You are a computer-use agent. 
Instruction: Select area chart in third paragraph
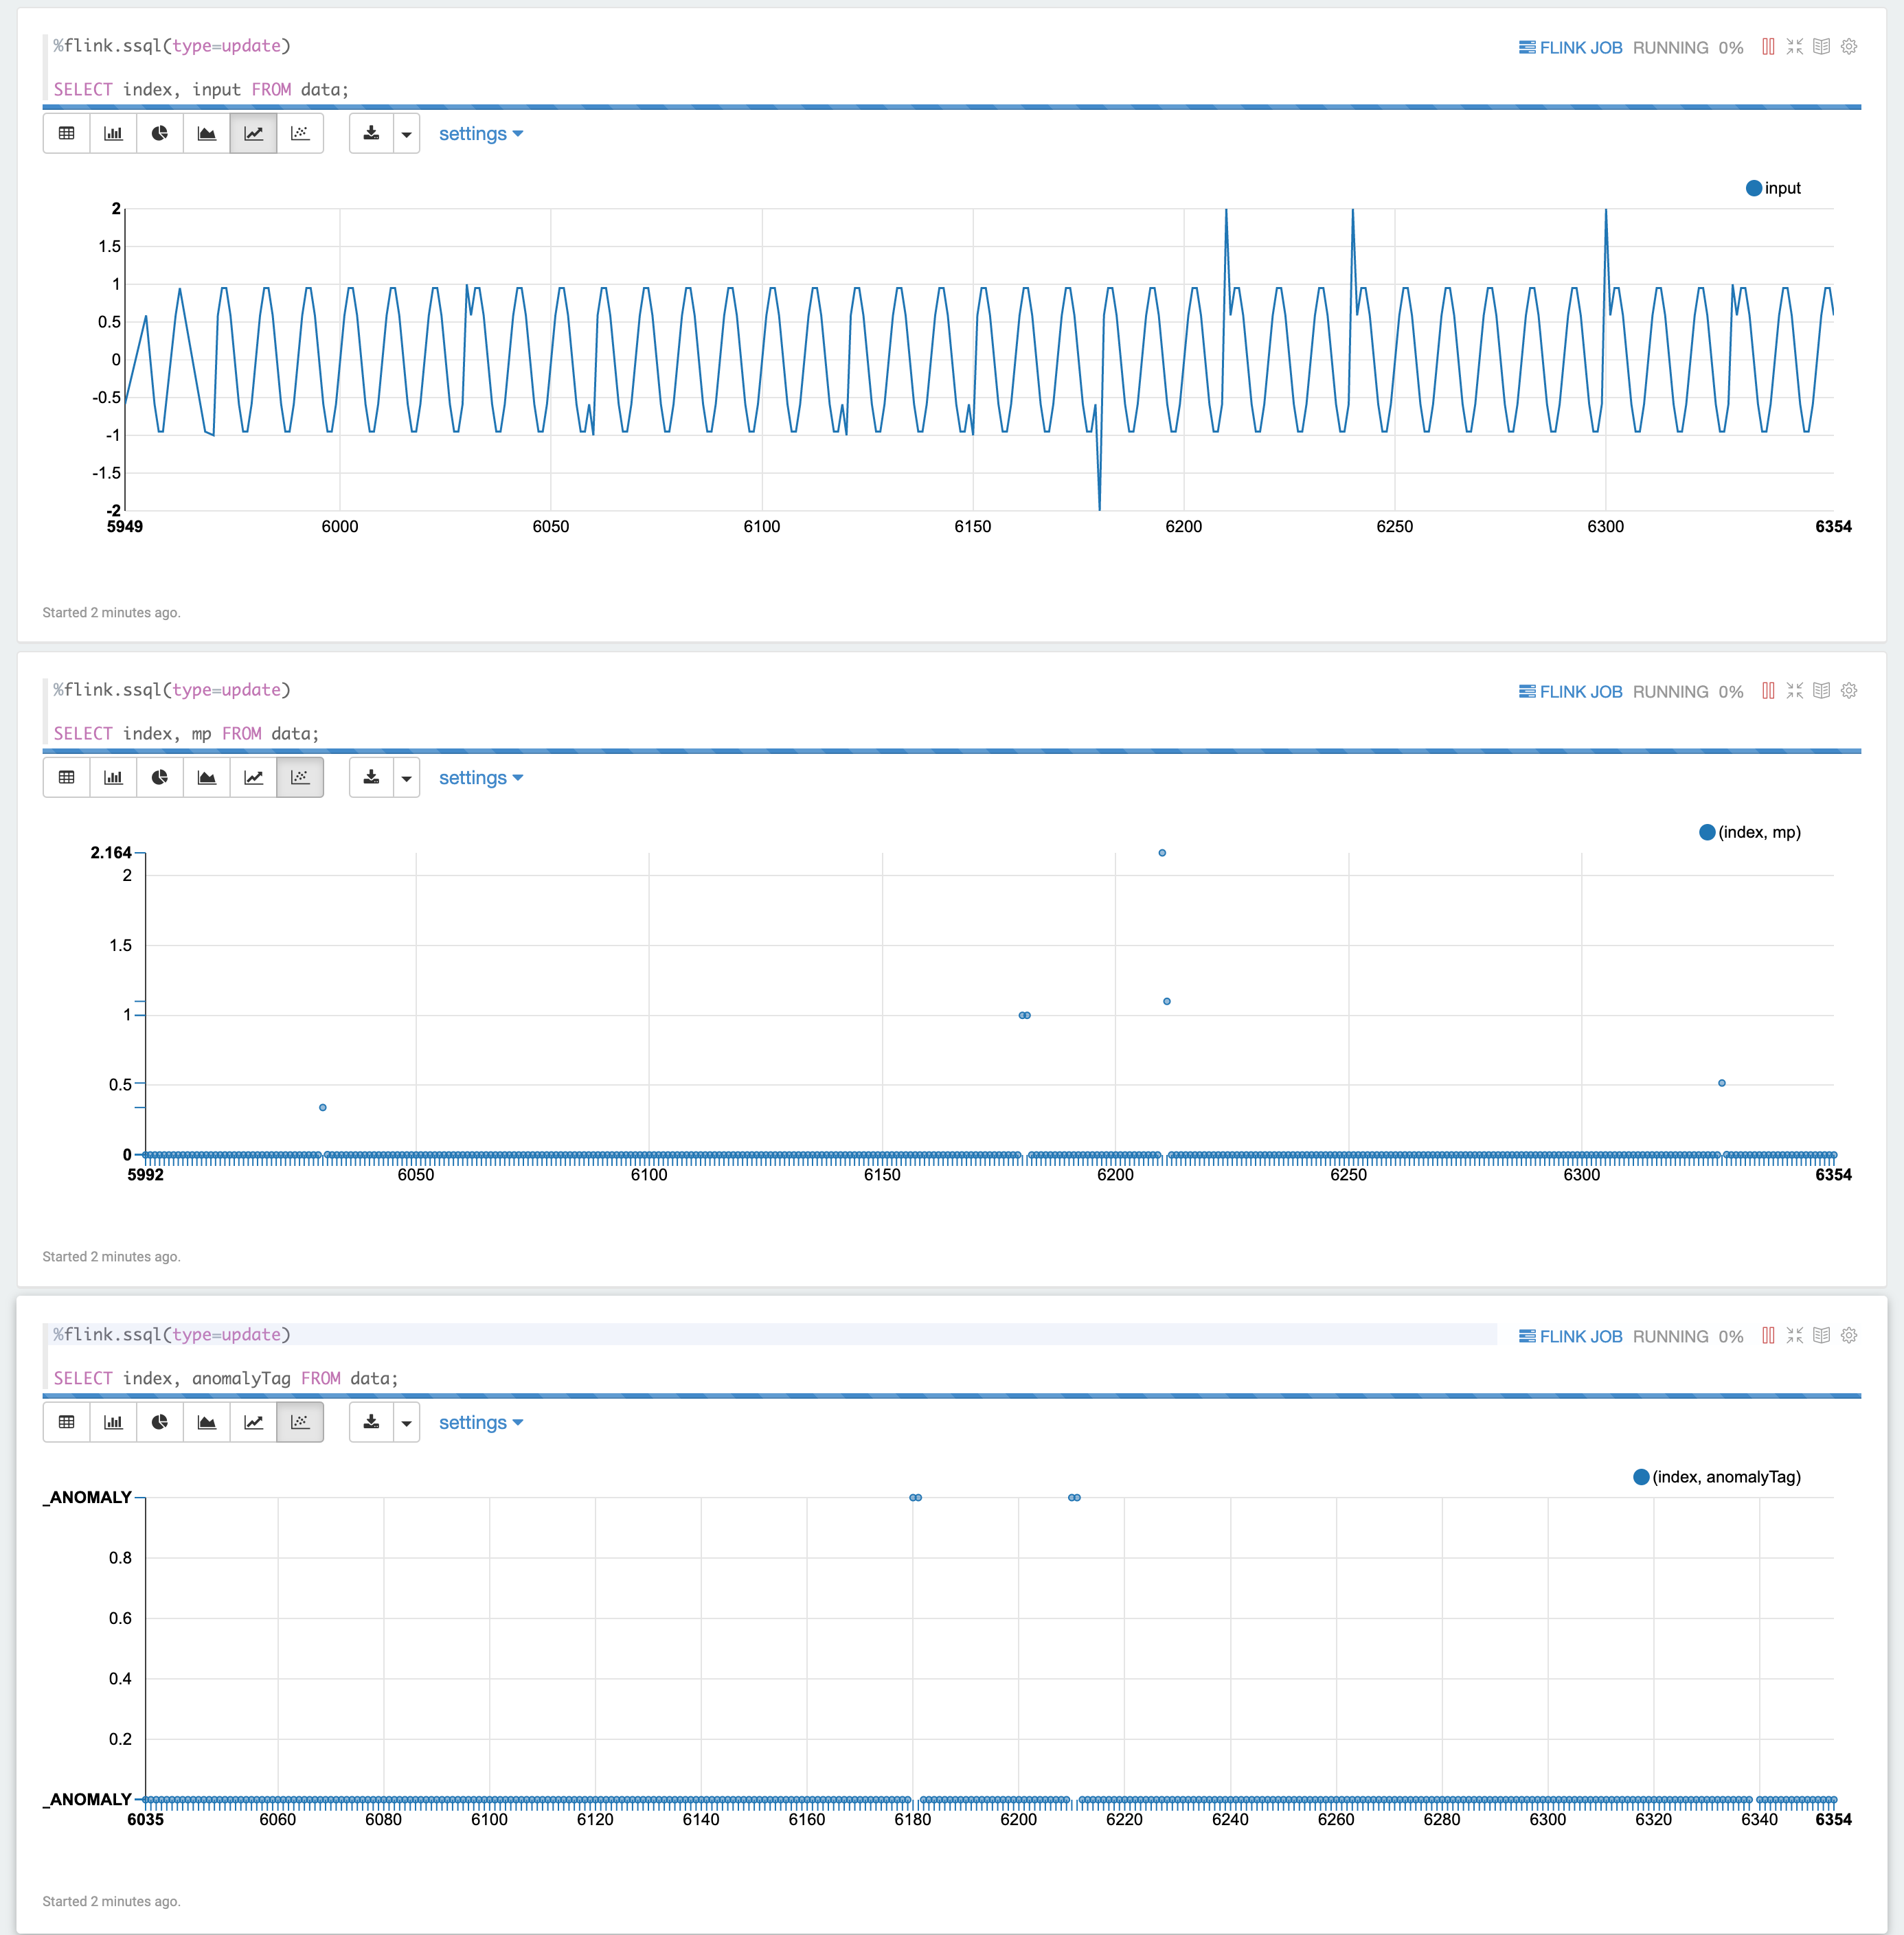[x=207, y=1422]
